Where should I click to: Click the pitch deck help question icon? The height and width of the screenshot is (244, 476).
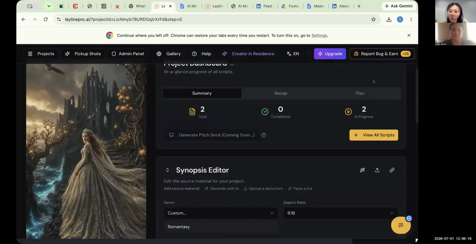(264, 135)
